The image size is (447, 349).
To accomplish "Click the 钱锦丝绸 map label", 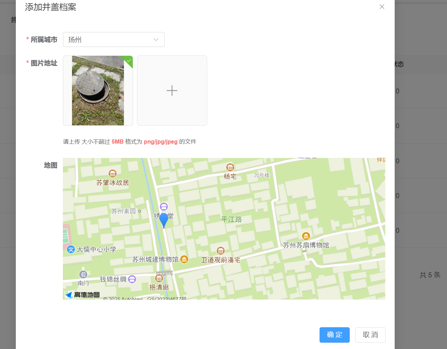I will 113,279.
